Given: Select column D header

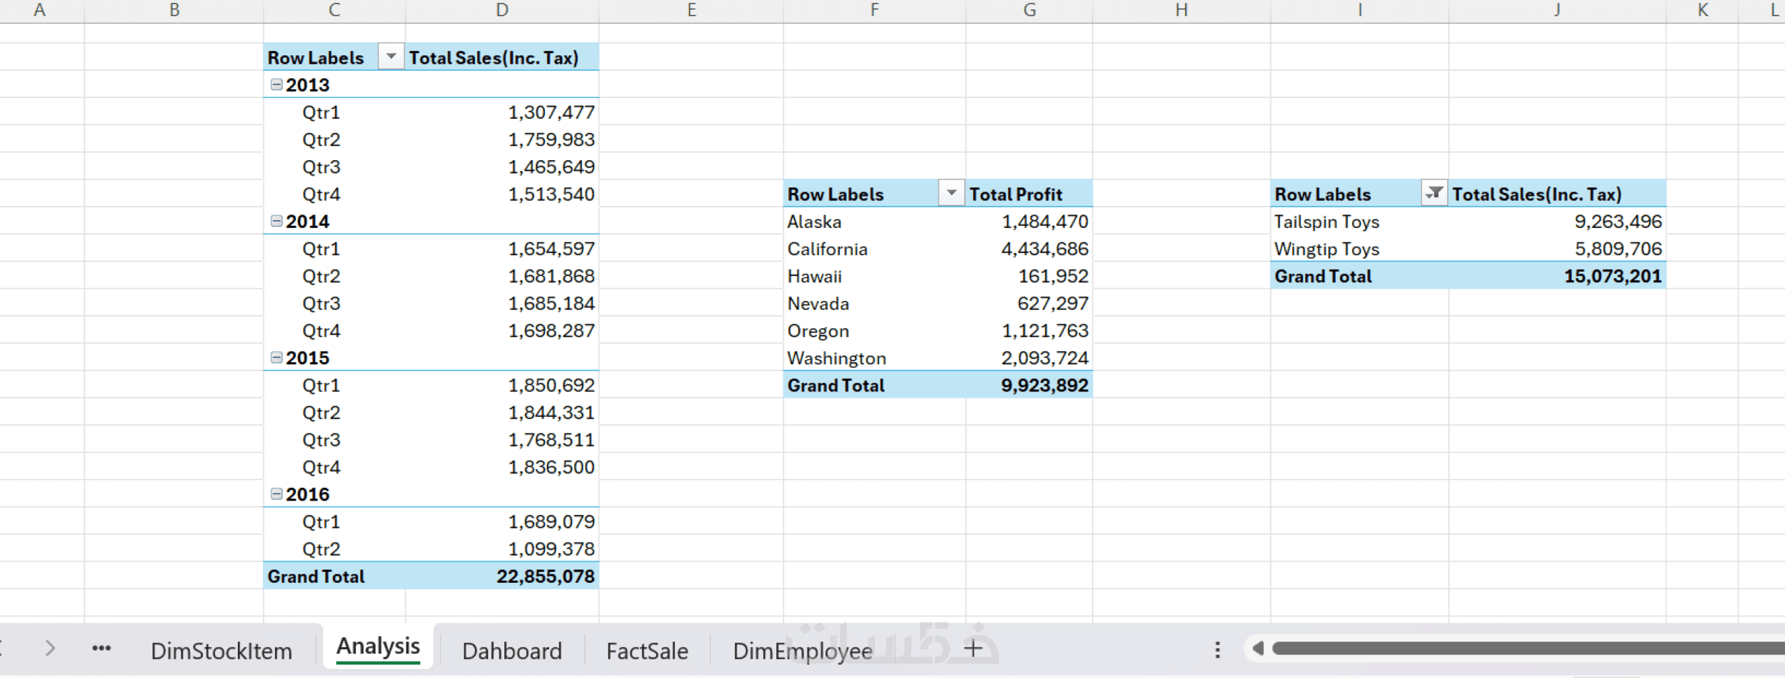Looking at the screenshot, I should (x=502, y=10).
